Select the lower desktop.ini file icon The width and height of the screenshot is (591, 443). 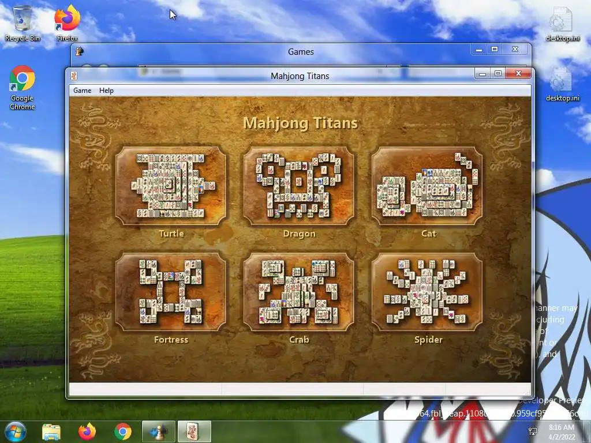562,84
